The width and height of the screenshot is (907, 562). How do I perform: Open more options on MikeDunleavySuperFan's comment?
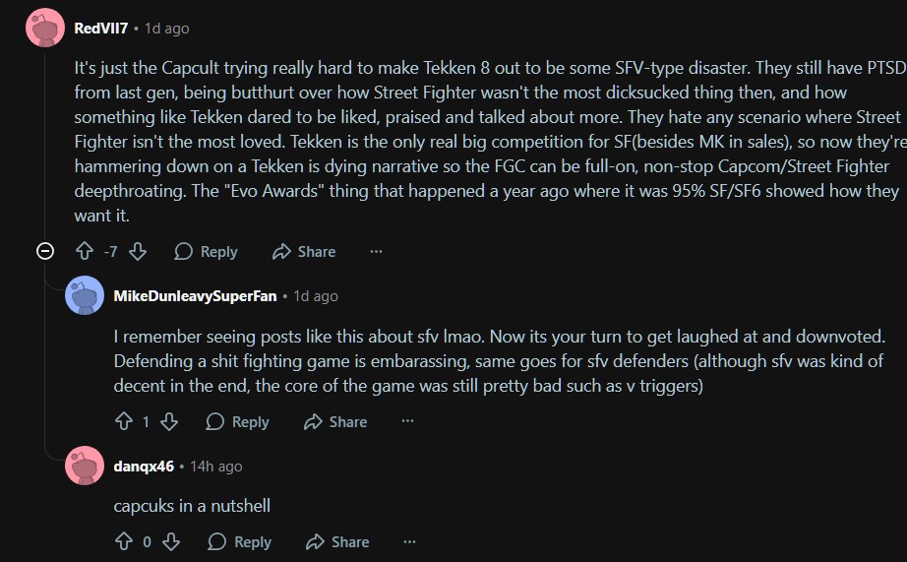pyautogui.click(x=407, y=421)
